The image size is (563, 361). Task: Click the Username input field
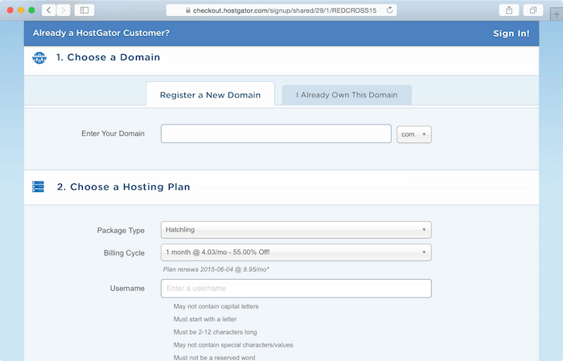[x=296, y=289]
